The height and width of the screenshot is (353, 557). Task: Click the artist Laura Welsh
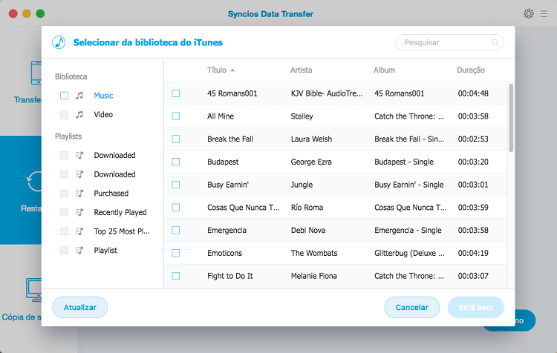point(311,139)
